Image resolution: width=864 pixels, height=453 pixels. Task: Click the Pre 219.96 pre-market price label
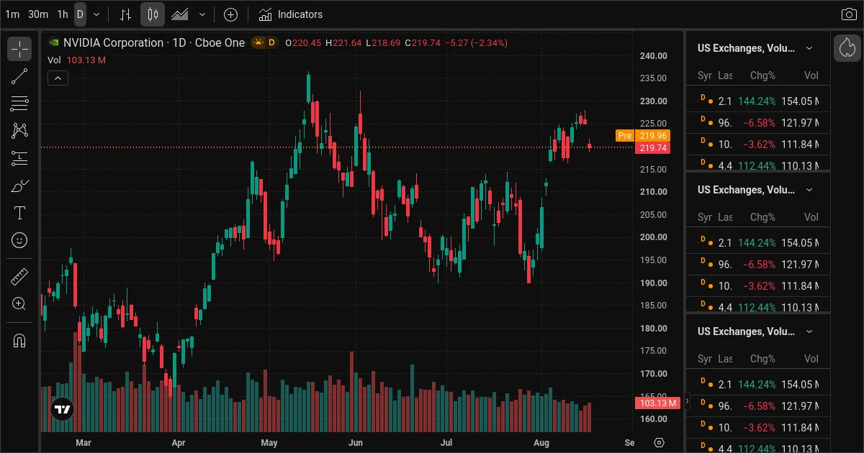(x=643, y=135)
